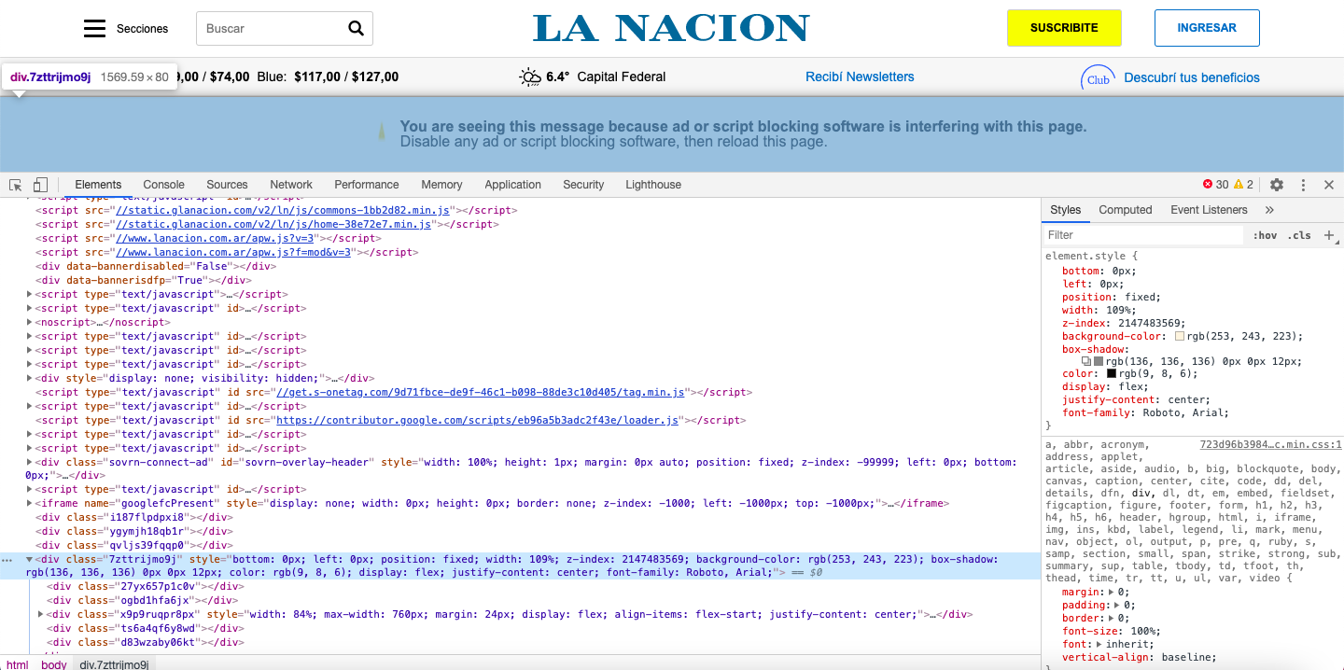Open the color property black swatch
The image size is (1344, 670).
[x=1112, y=373]
